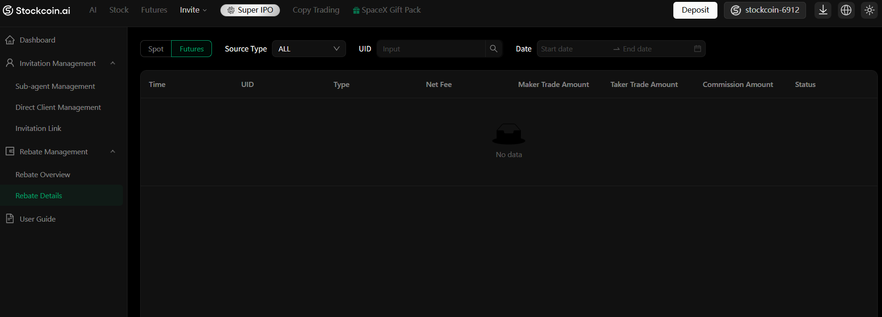Open the User Guide link
This screenshot has width=882, height=317.
click(x=38, y=219)
